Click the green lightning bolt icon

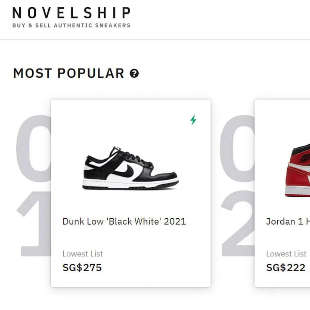193,120
